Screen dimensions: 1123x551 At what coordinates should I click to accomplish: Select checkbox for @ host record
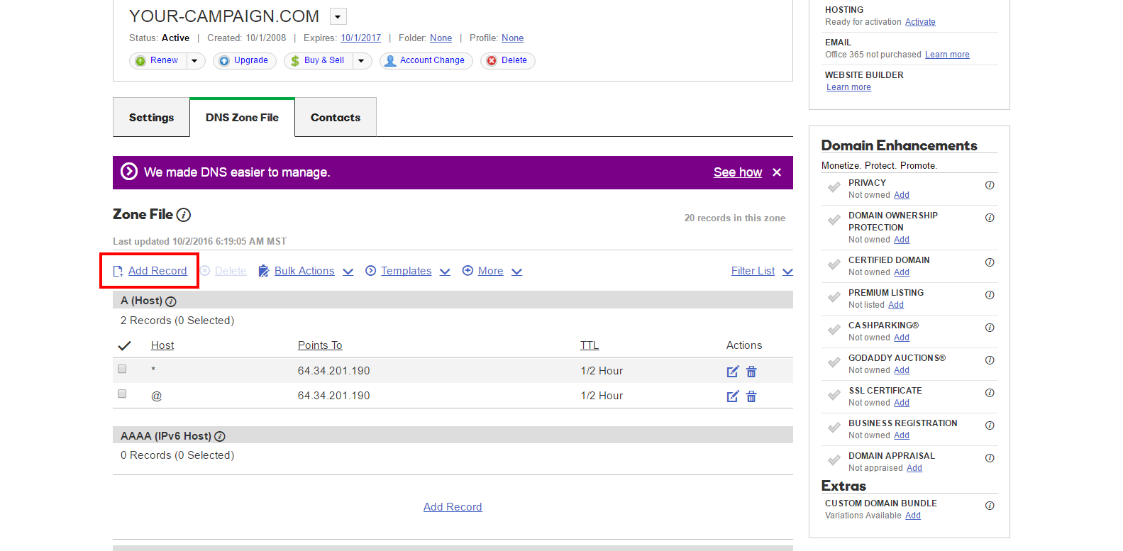point(122,394)
